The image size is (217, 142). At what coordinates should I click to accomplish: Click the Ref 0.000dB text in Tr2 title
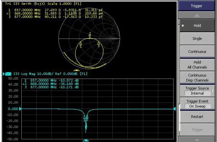(x=66, y=74)
